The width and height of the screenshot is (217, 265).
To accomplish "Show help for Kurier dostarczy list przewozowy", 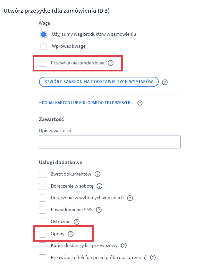I will (124, 246).
